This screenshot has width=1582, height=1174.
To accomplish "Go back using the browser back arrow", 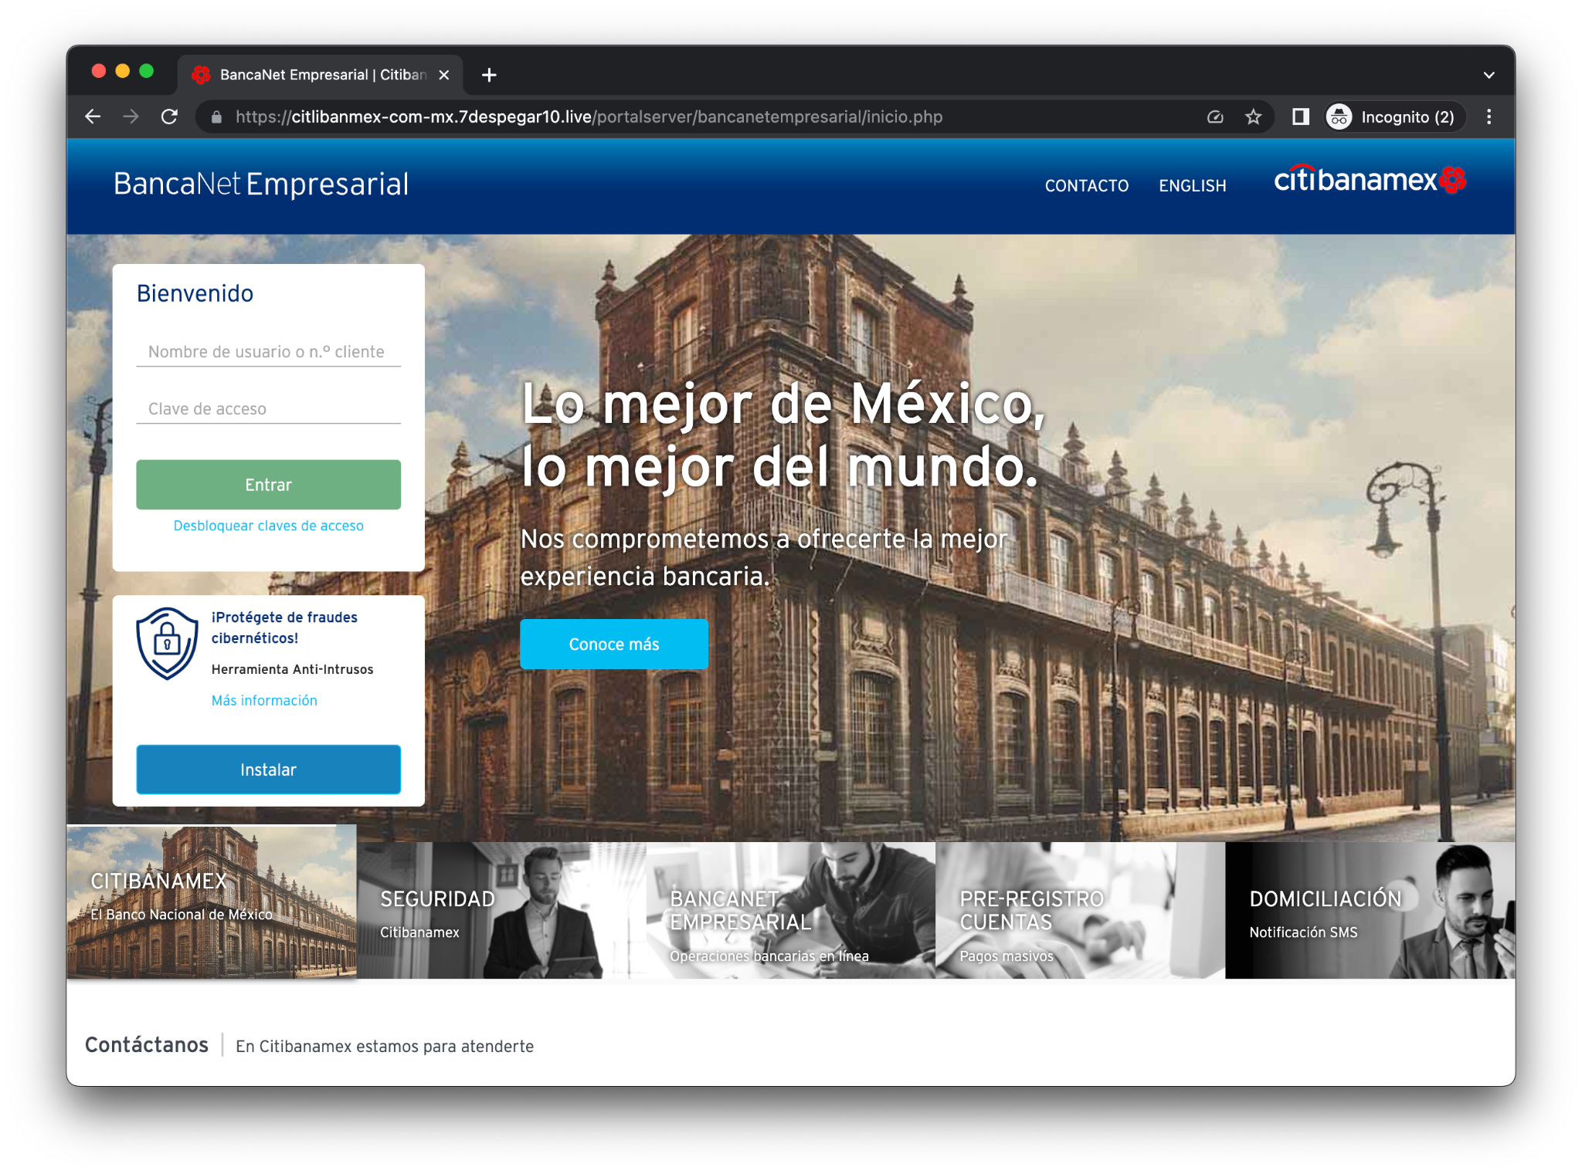I will coord(93,117).
